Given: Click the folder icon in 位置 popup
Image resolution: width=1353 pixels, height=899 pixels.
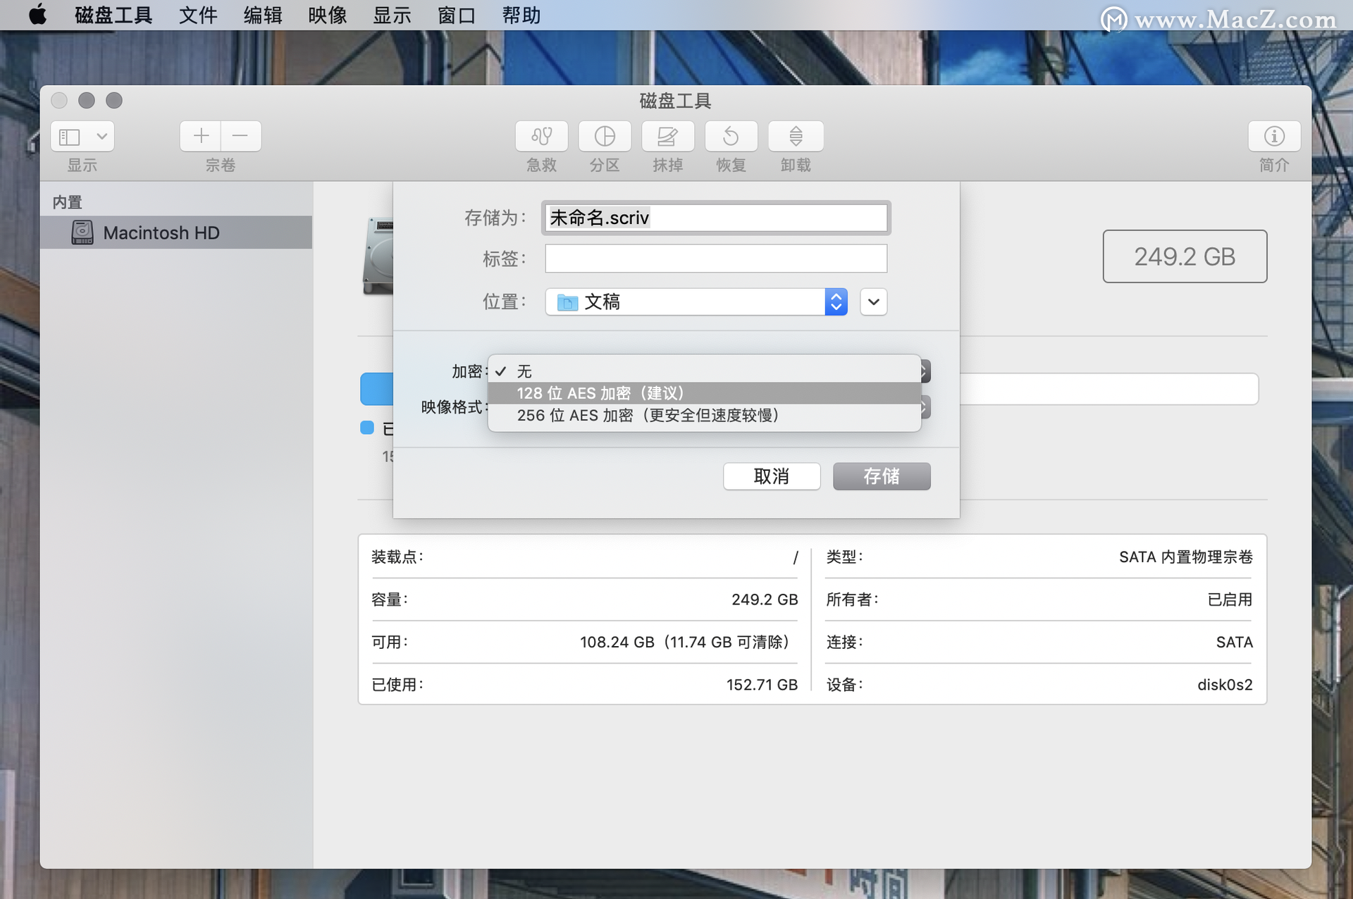Looking at the screenshot, I should [567, 302].
